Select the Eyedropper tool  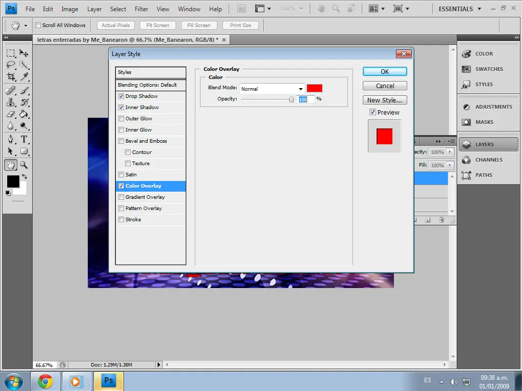point(23,77)
